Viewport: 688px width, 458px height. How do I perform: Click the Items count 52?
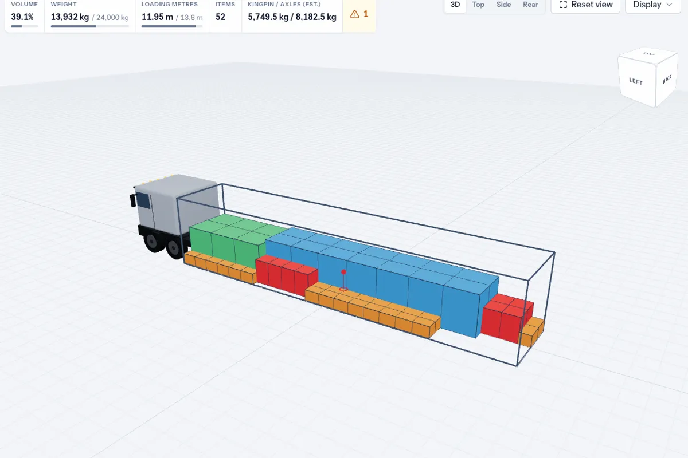point(220,17)
